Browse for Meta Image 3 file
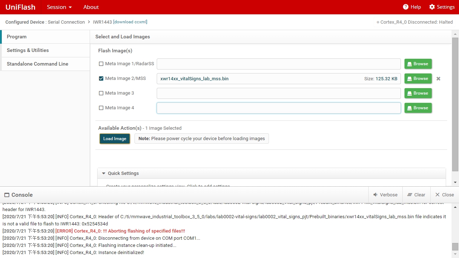The image size is (459, 258). click(x=418, y=93)
